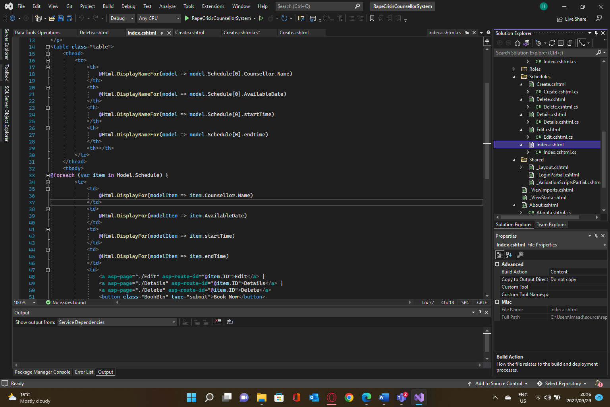Click the Solution Explorer horizontal scrollbar

[x=540, y=217]
